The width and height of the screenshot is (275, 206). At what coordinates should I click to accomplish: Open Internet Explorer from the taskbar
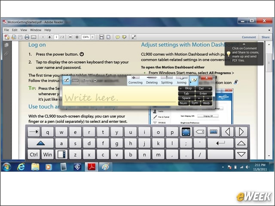tap(21, 167)
